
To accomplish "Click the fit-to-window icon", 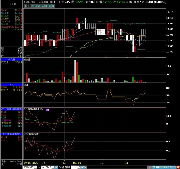I will coord(171,167).
